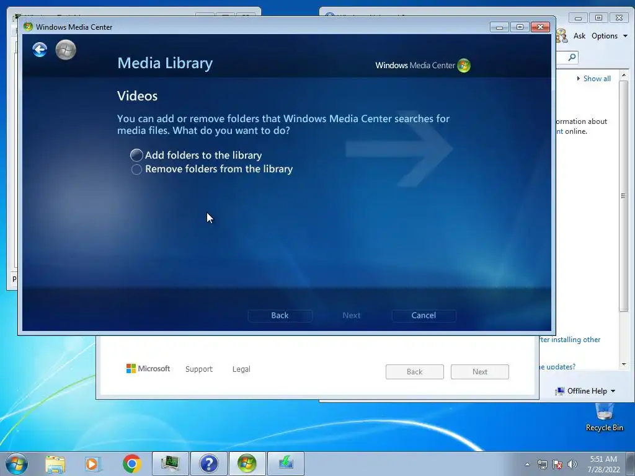
Task: Click the Microsoft logo in the dialog
Action: (x=148, y=369)
